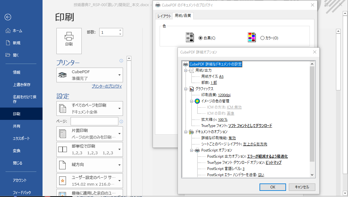Collapse the イメージの色の管理 node
The height and width of the screenshot is (197, 348).
(191, 101)
